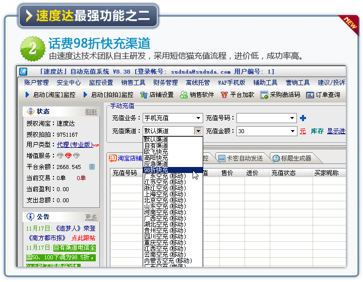Click the 更多 announcements link

(91, 217)
